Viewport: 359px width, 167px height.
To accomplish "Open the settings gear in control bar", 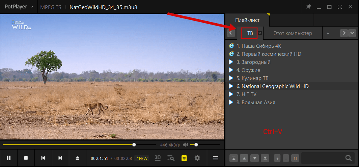I will click(197, 158).
